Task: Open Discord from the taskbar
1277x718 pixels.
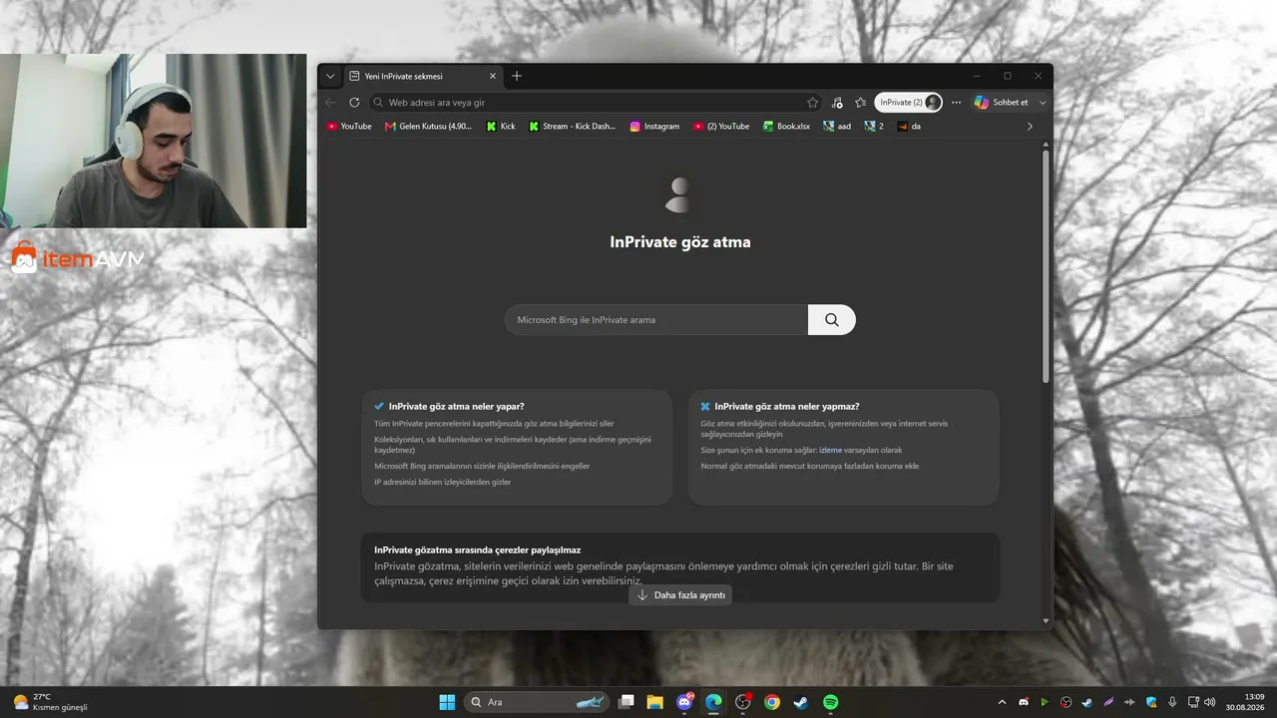Action: point(684,702)
